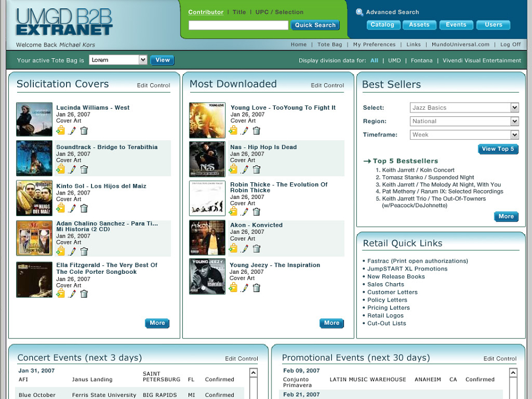Screen dimensions: 532x399
Task: Go to Home in top navigation
Action: click(299, 44)
